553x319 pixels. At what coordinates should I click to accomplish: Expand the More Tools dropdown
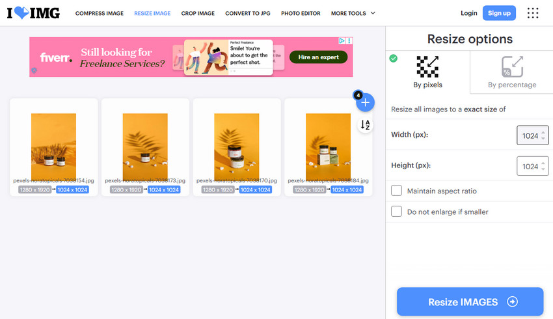pos(353,13)
